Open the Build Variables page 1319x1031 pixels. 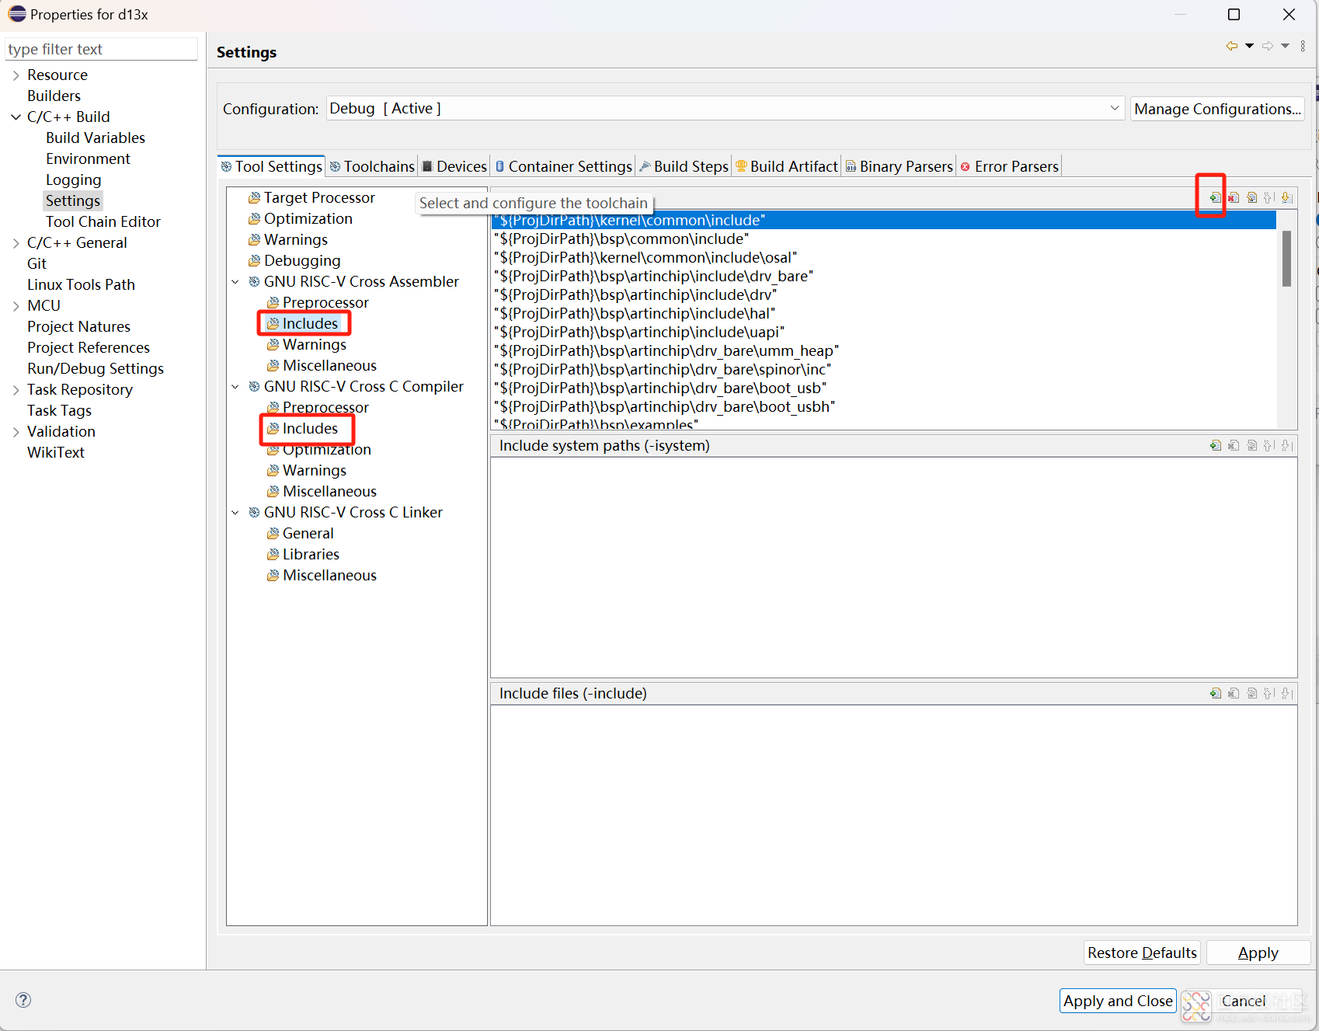(x=96, y=138)
